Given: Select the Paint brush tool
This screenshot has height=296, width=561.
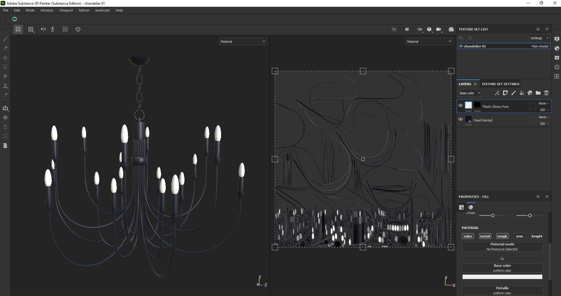Looking at the screenshot, I should click(5, 39).
